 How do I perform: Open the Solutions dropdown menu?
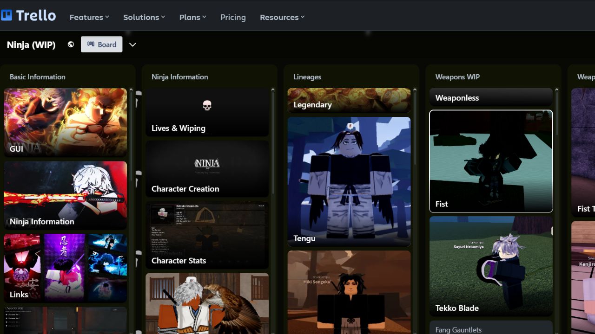[x=143, y=17]
